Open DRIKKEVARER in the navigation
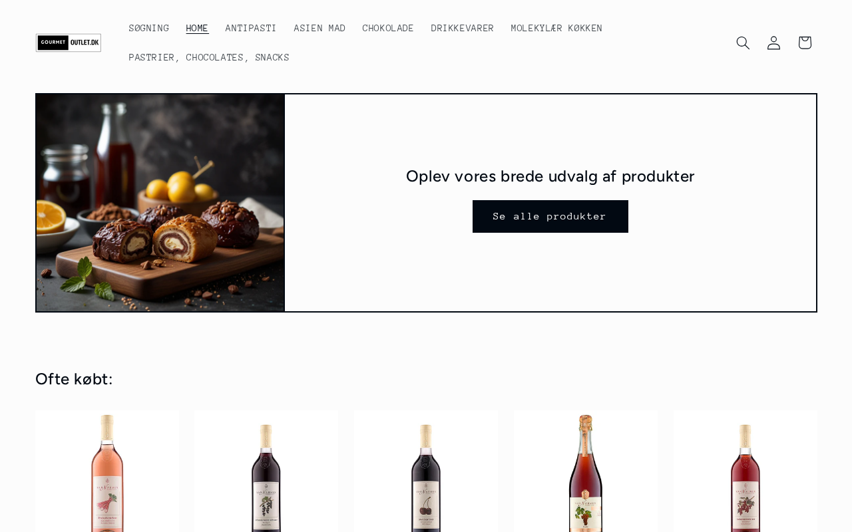Screen dimensions: 852x532 click(463, 28)
